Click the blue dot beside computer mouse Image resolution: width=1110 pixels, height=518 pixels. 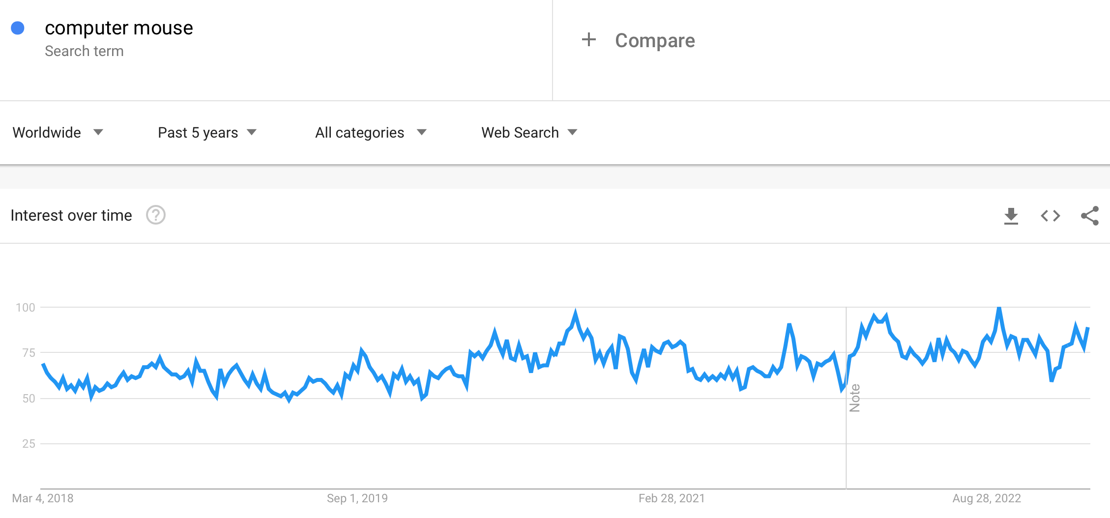[18, 28]
